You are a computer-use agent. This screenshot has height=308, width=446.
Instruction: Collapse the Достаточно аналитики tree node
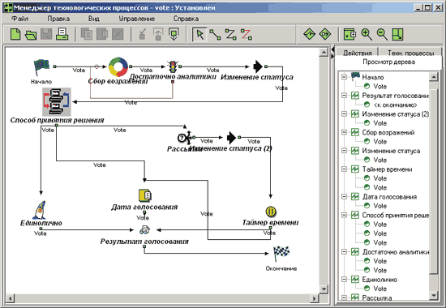[x=344, y=252]
